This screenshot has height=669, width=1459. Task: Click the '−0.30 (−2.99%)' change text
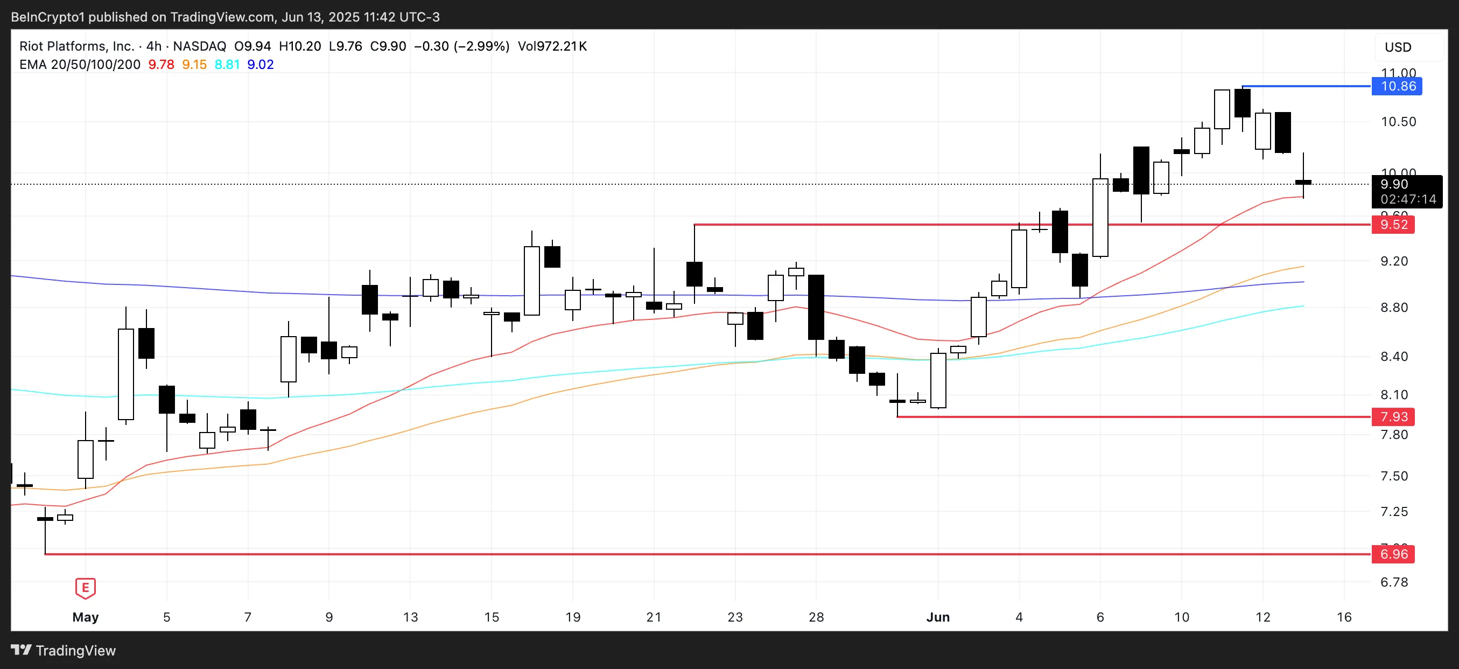(x=461, y=46)
